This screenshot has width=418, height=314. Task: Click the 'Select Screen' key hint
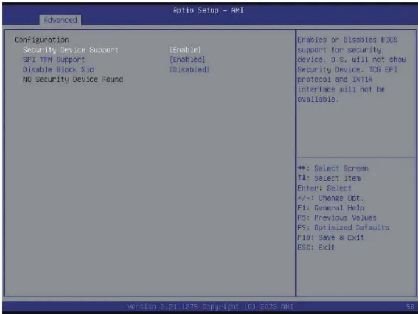333,169
